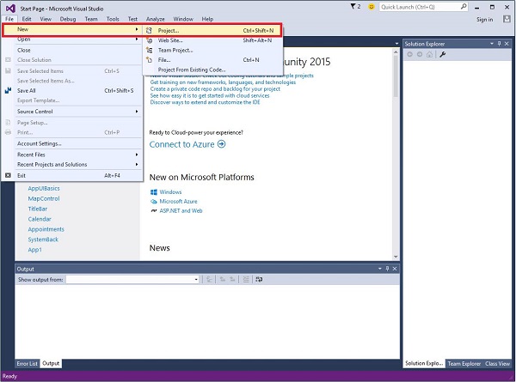516x382 pixels.
Task: Click the Microsoft Azure cloud icon
Action: 154,202
